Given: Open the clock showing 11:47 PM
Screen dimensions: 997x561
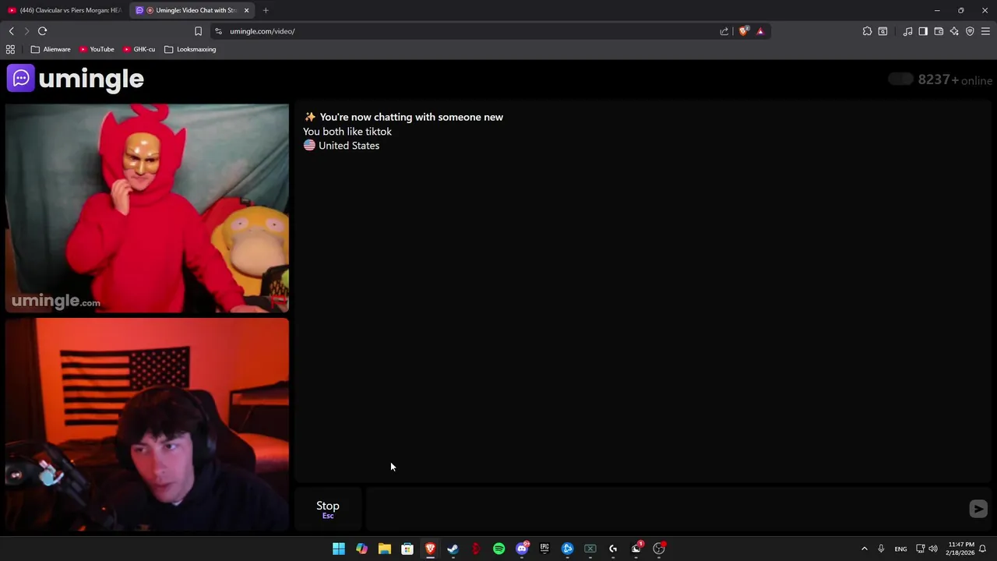Looking at the screenshot, I should 961,549.
